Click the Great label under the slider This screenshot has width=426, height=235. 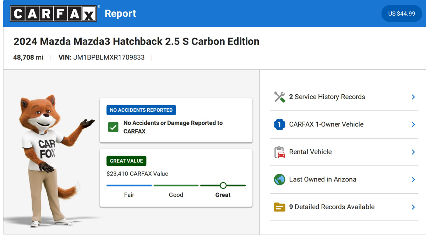point(223,195)
